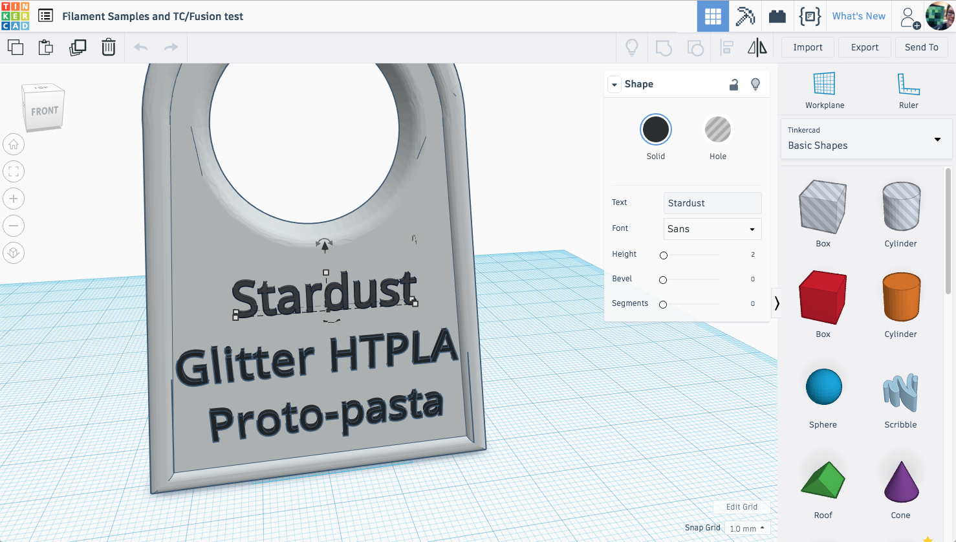956x542 pixels.
Task: Open the Tinkercad logo home link
Action: point(16,16)
